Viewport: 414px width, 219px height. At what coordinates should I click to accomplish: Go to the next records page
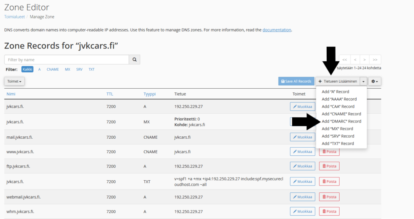pos(365,60)
